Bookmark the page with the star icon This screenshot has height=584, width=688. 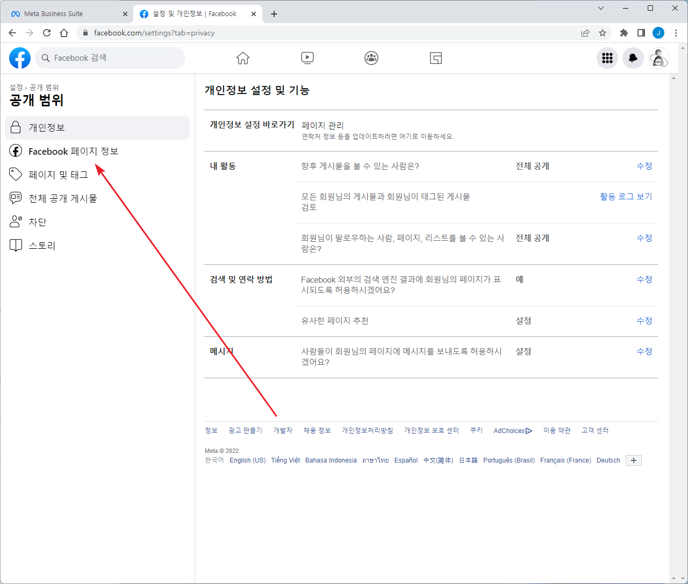tap(603, 33)
